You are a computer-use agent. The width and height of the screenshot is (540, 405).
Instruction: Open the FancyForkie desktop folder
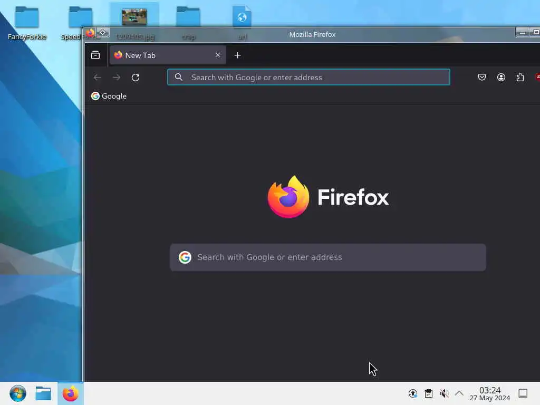coord(27,23)
